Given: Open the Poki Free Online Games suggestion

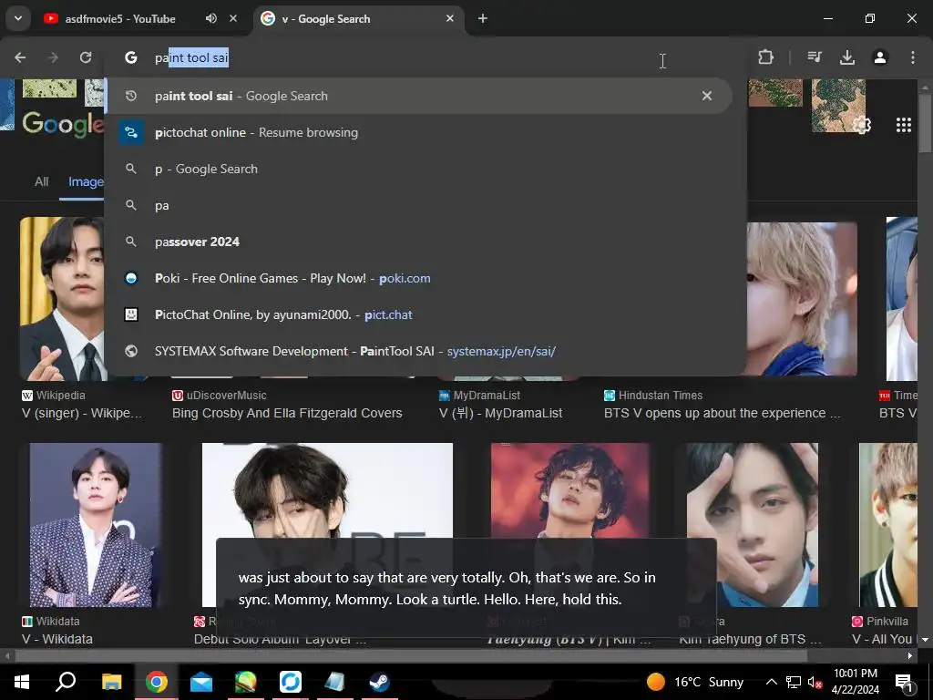Looking at the screenshot, I should tap(419, 278).
